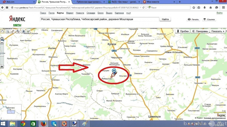Screen dimensions: 227x127
Task: Expand the left side panel arrow
Action: [1, 80]
